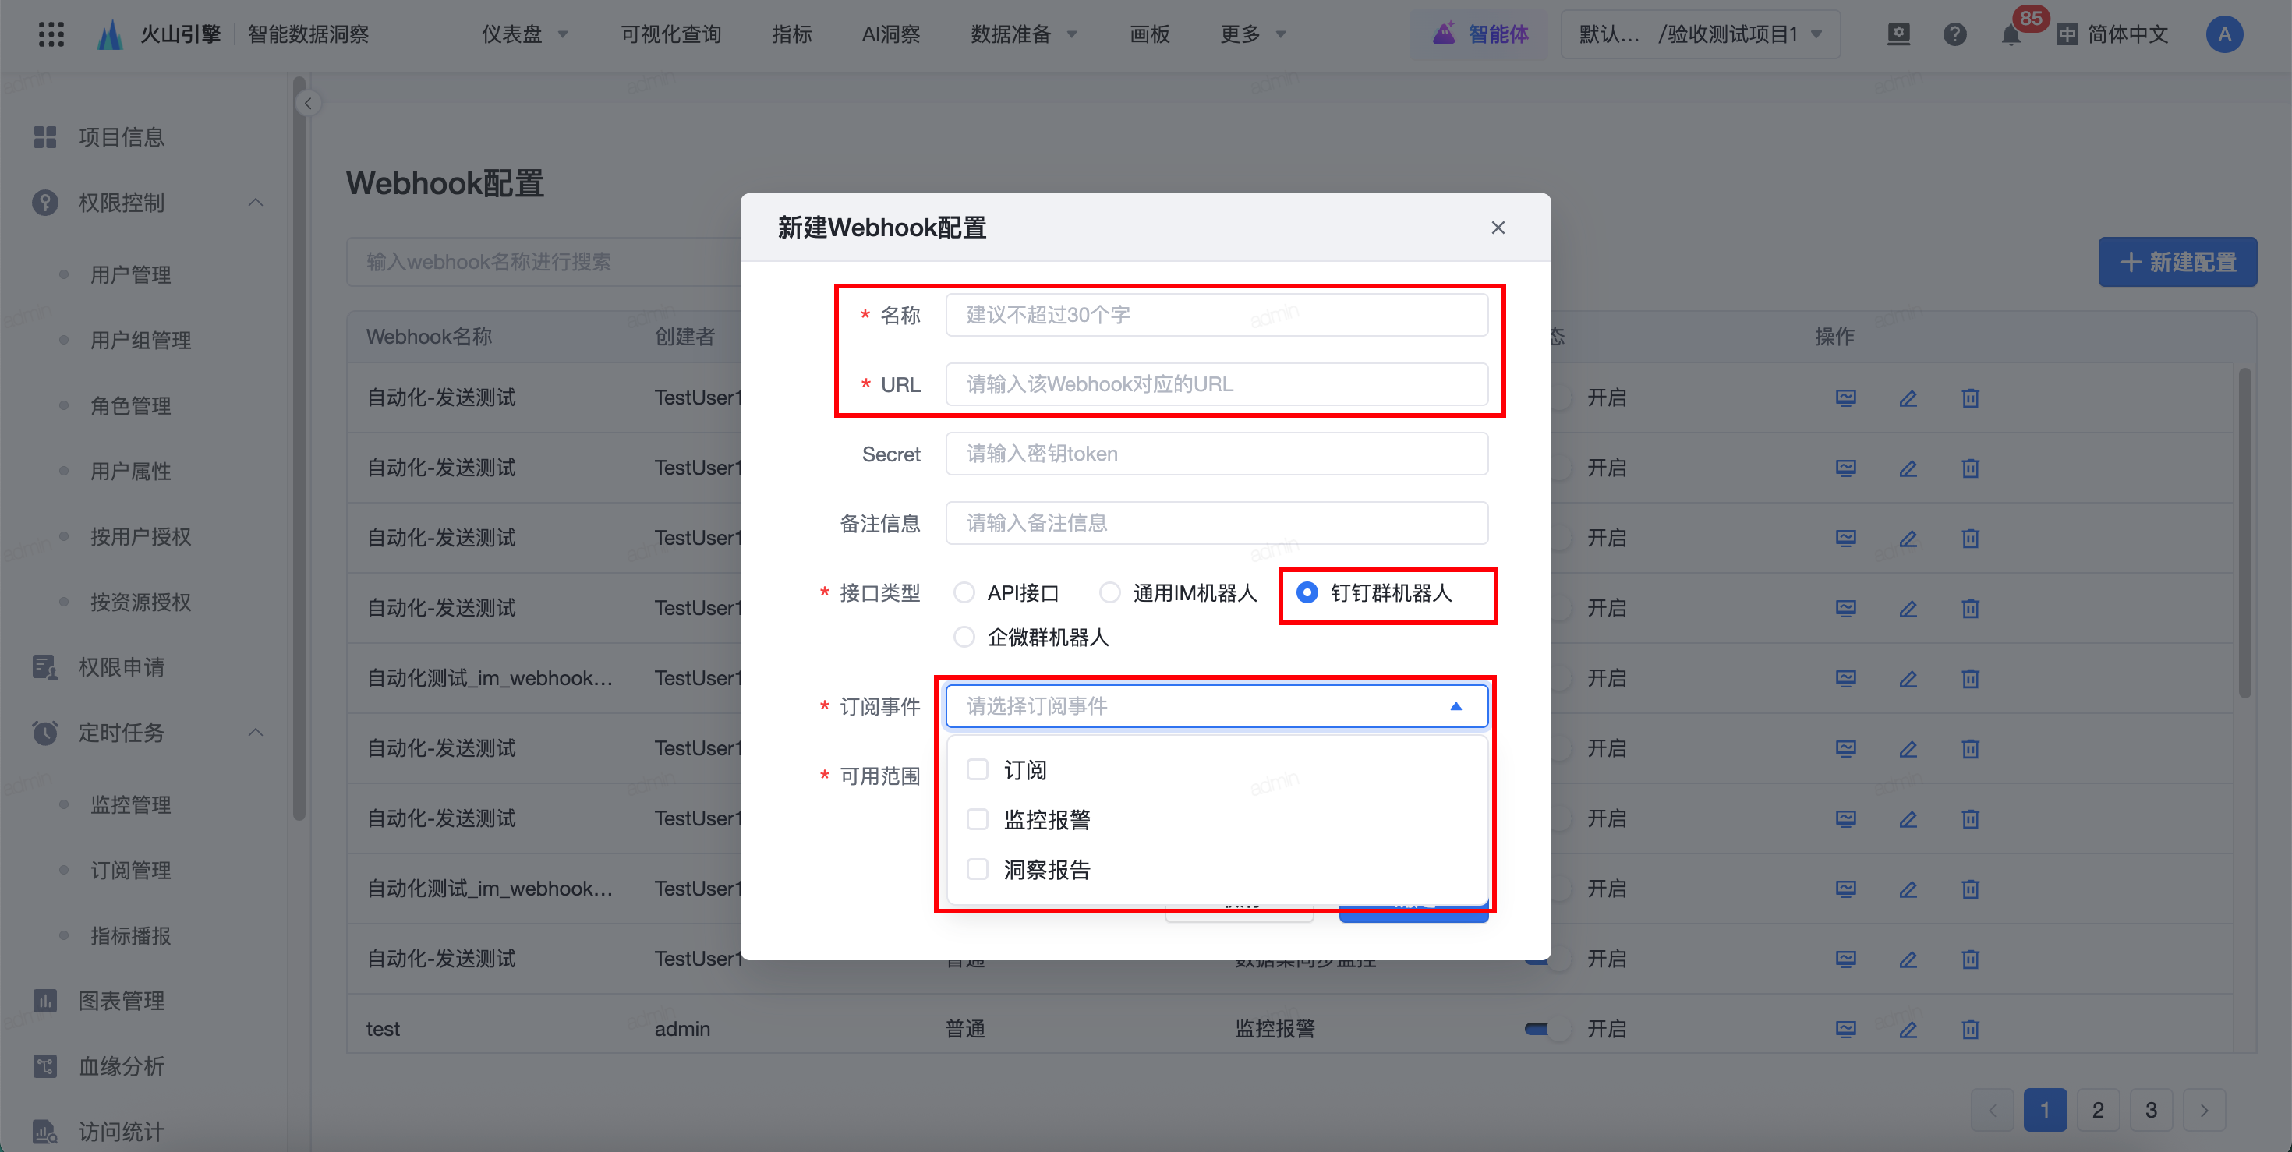This screenshot has width=2292, height=1152.
Task: Collapse the sidebar with arrow icon
Action: 308,103
